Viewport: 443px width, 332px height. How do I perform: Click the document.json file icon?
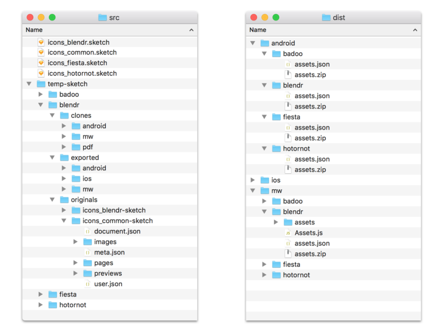[x=87, y=231]
